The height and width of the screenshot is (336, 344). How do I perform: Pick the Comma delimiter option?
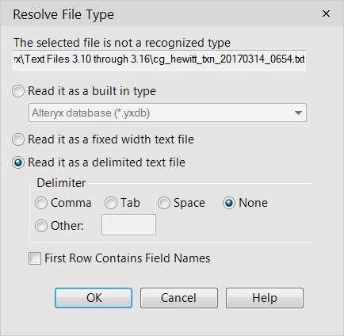pyautogui.click(x=41, y=203)
